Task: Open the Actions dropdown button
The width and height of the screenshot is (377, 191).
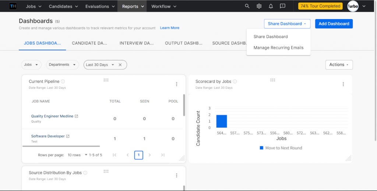Action: [339, 65]
